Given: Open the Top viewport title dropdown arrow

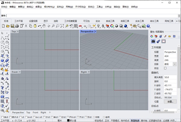Looking at the screenshot, I should [18, 31].
